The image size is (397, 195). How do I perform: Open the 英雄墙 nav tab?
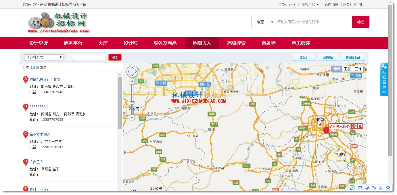[x=268, y=43]
